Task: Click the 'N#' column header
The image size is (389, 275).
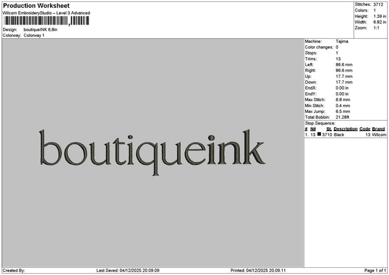Action: click(313, 129)
